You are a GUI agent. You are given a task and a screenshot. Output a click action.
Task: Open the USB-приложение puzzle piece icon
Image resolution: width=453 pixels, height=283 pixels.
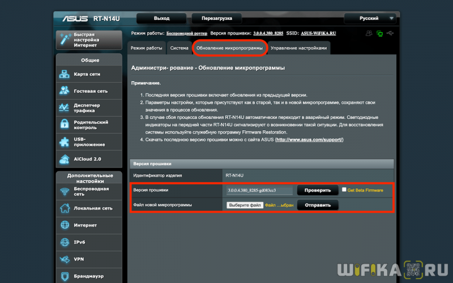(x=65, y=142)
